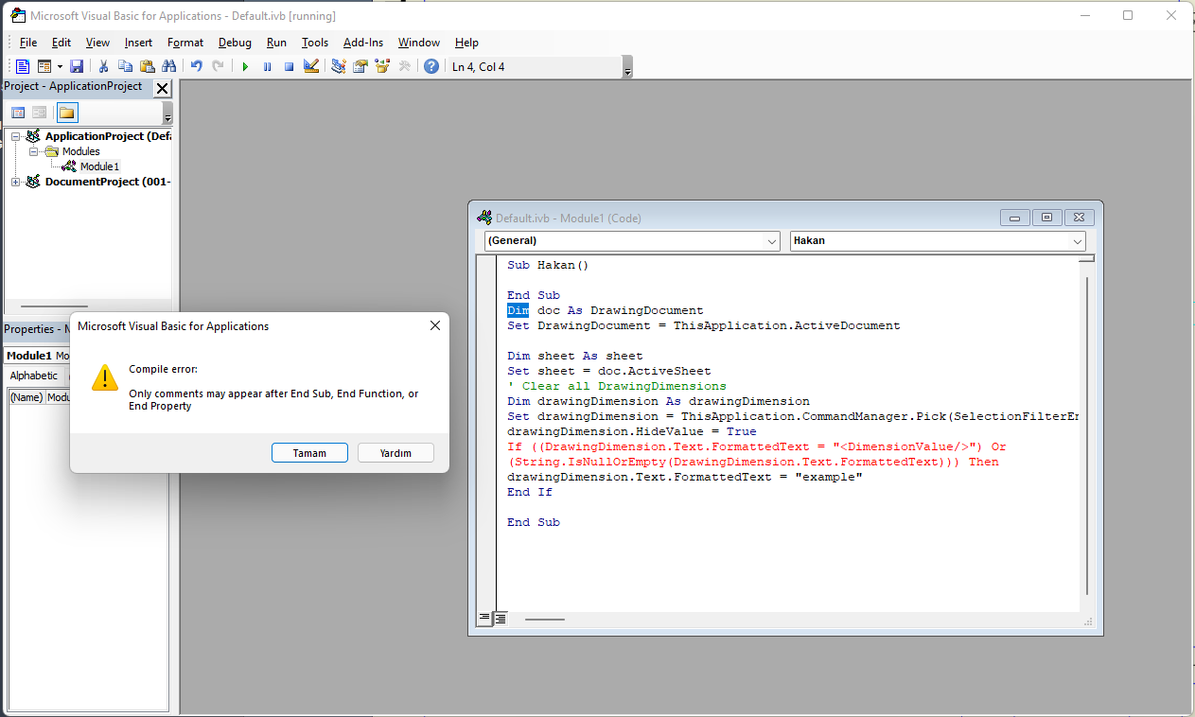Toggle Folders view in Project pane
1195x717 pixels.
[x=66, y=113]
